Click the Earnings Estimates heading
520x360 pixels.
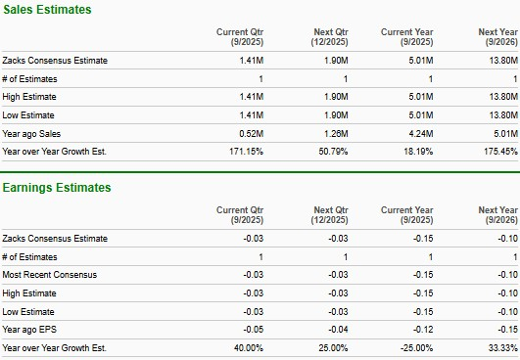pyautogui.click(x=57, y=188)
